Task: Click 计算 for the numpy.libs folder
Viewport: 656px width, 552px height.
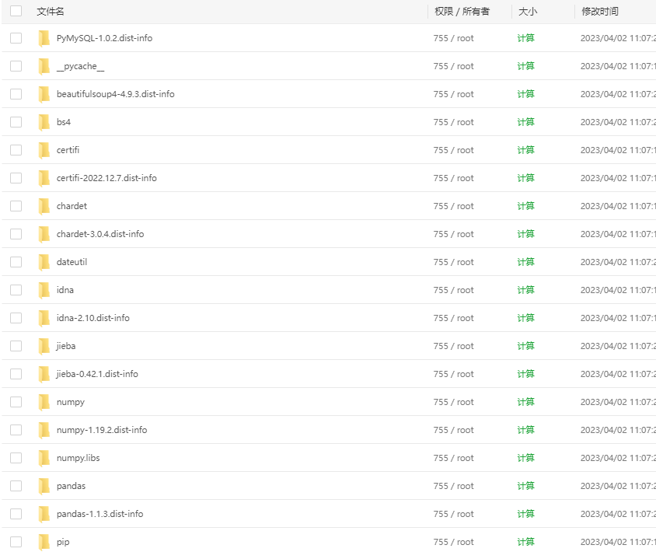Action: coord(526,458)
